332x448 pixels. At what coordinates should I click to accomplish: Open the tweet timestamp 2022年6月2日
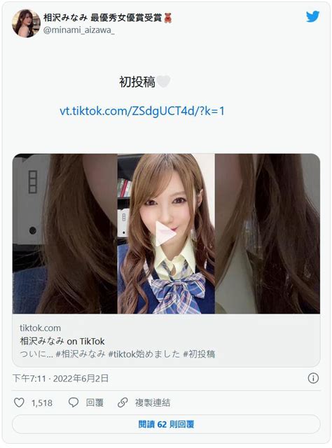[x=81, y=379]
